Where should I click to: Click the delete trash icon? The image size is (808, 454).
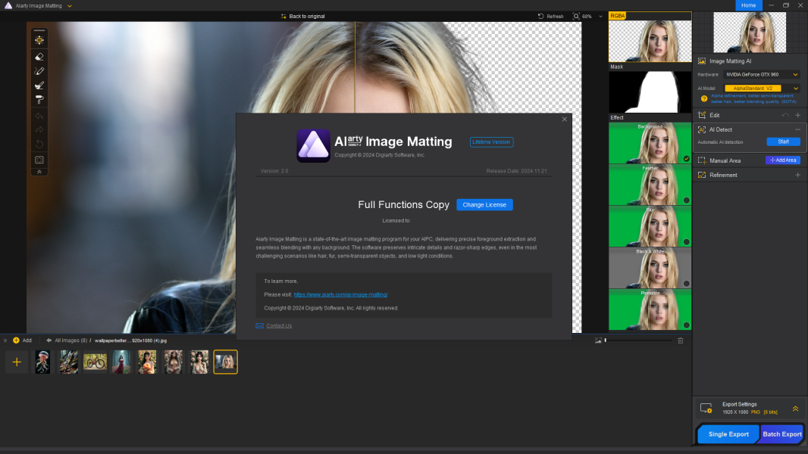680,340
